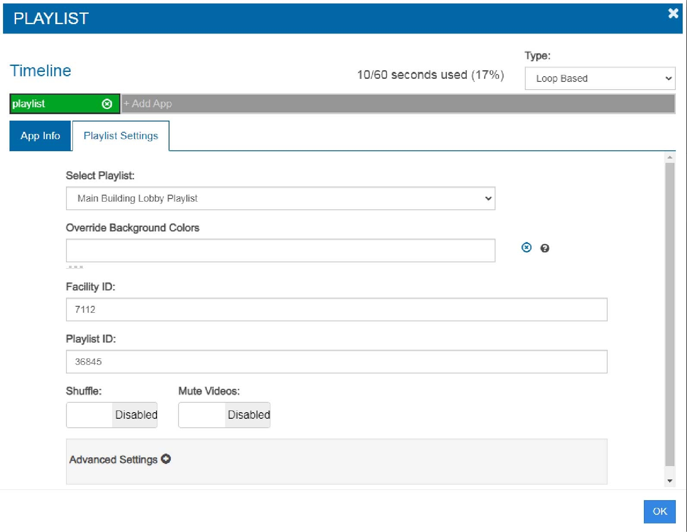
Task: Click the Facility ID input field
Action: 336,310
